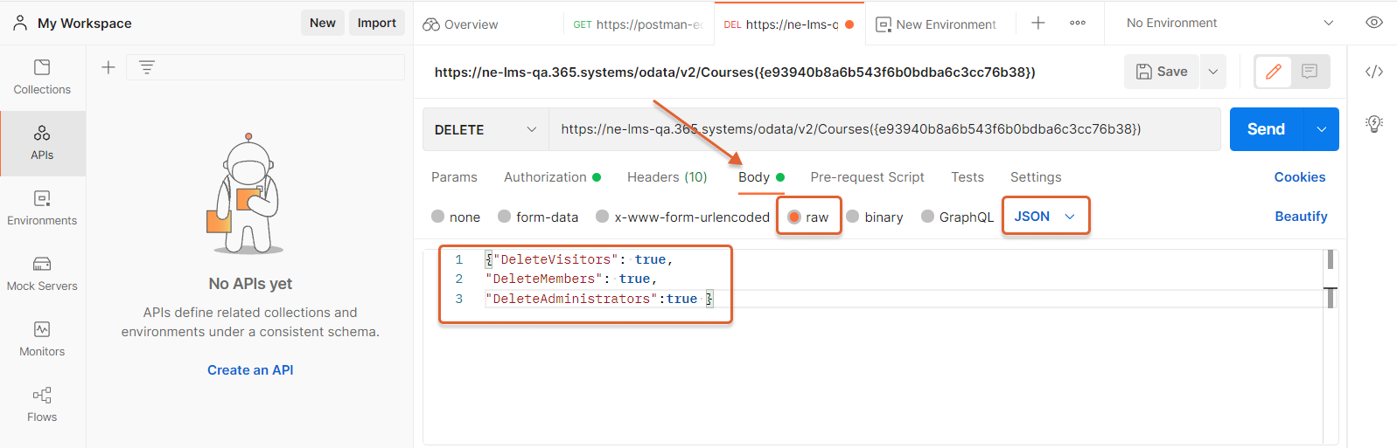Open Environments in the sidebar
The width and height of the screenshot is (1397, 448).
point(42,208)
